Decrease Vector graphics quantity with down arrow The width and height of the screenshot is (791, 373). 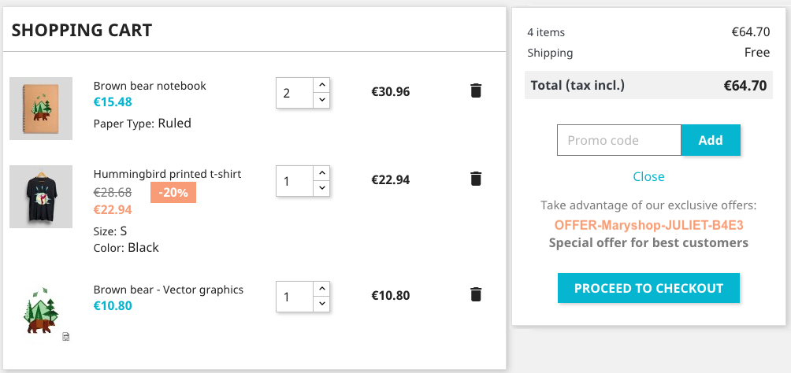point(321,305)
